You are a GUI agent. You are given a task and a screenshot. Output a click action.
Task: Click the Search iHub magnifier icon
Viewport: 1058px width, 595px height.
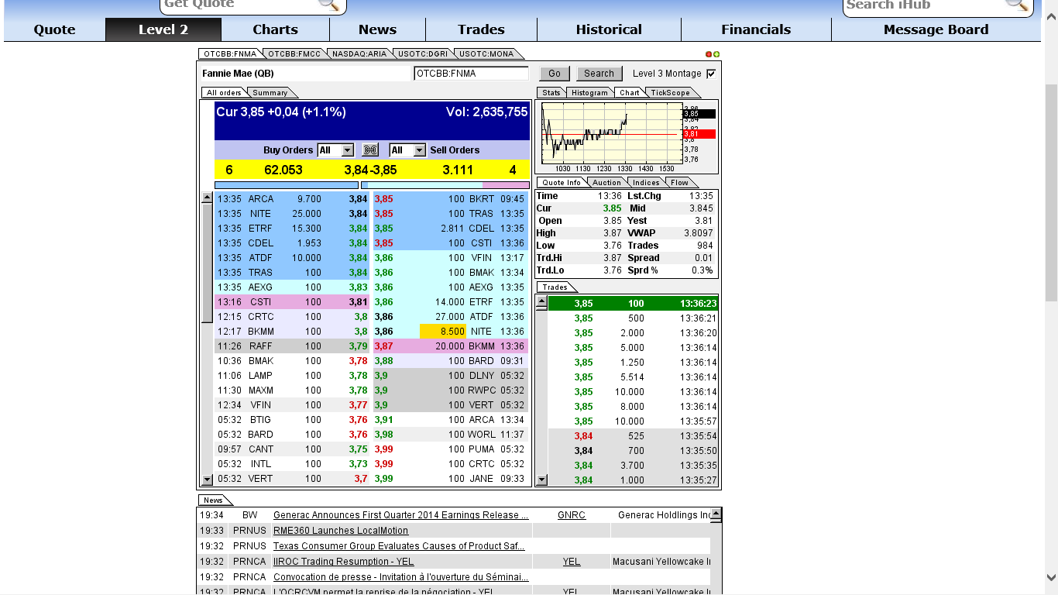coord(1016,4)
